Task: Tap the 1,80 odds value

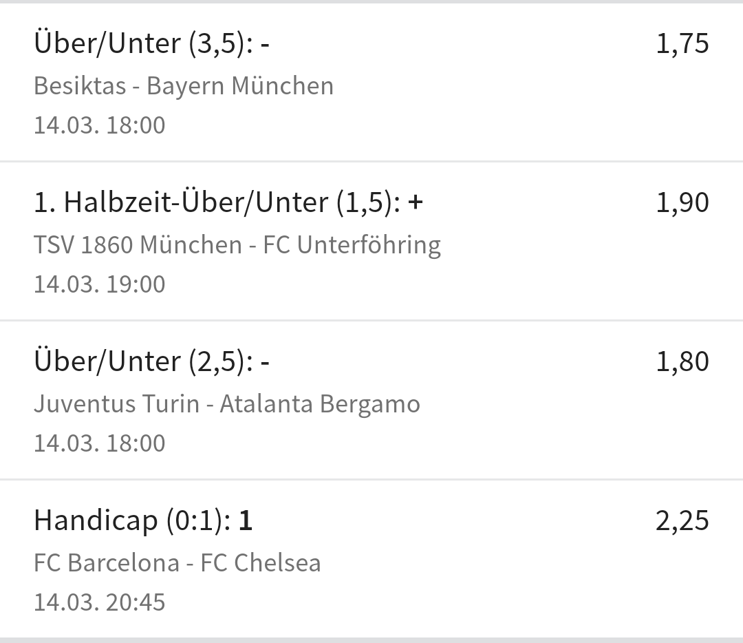Action: pos(682,361)
